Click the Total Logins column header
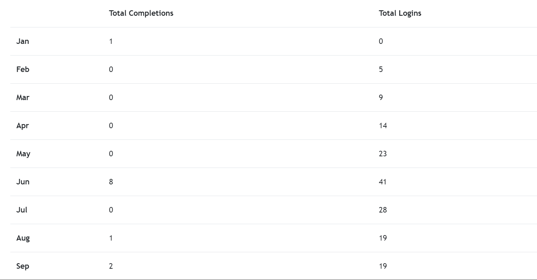 tap(400, 13)
